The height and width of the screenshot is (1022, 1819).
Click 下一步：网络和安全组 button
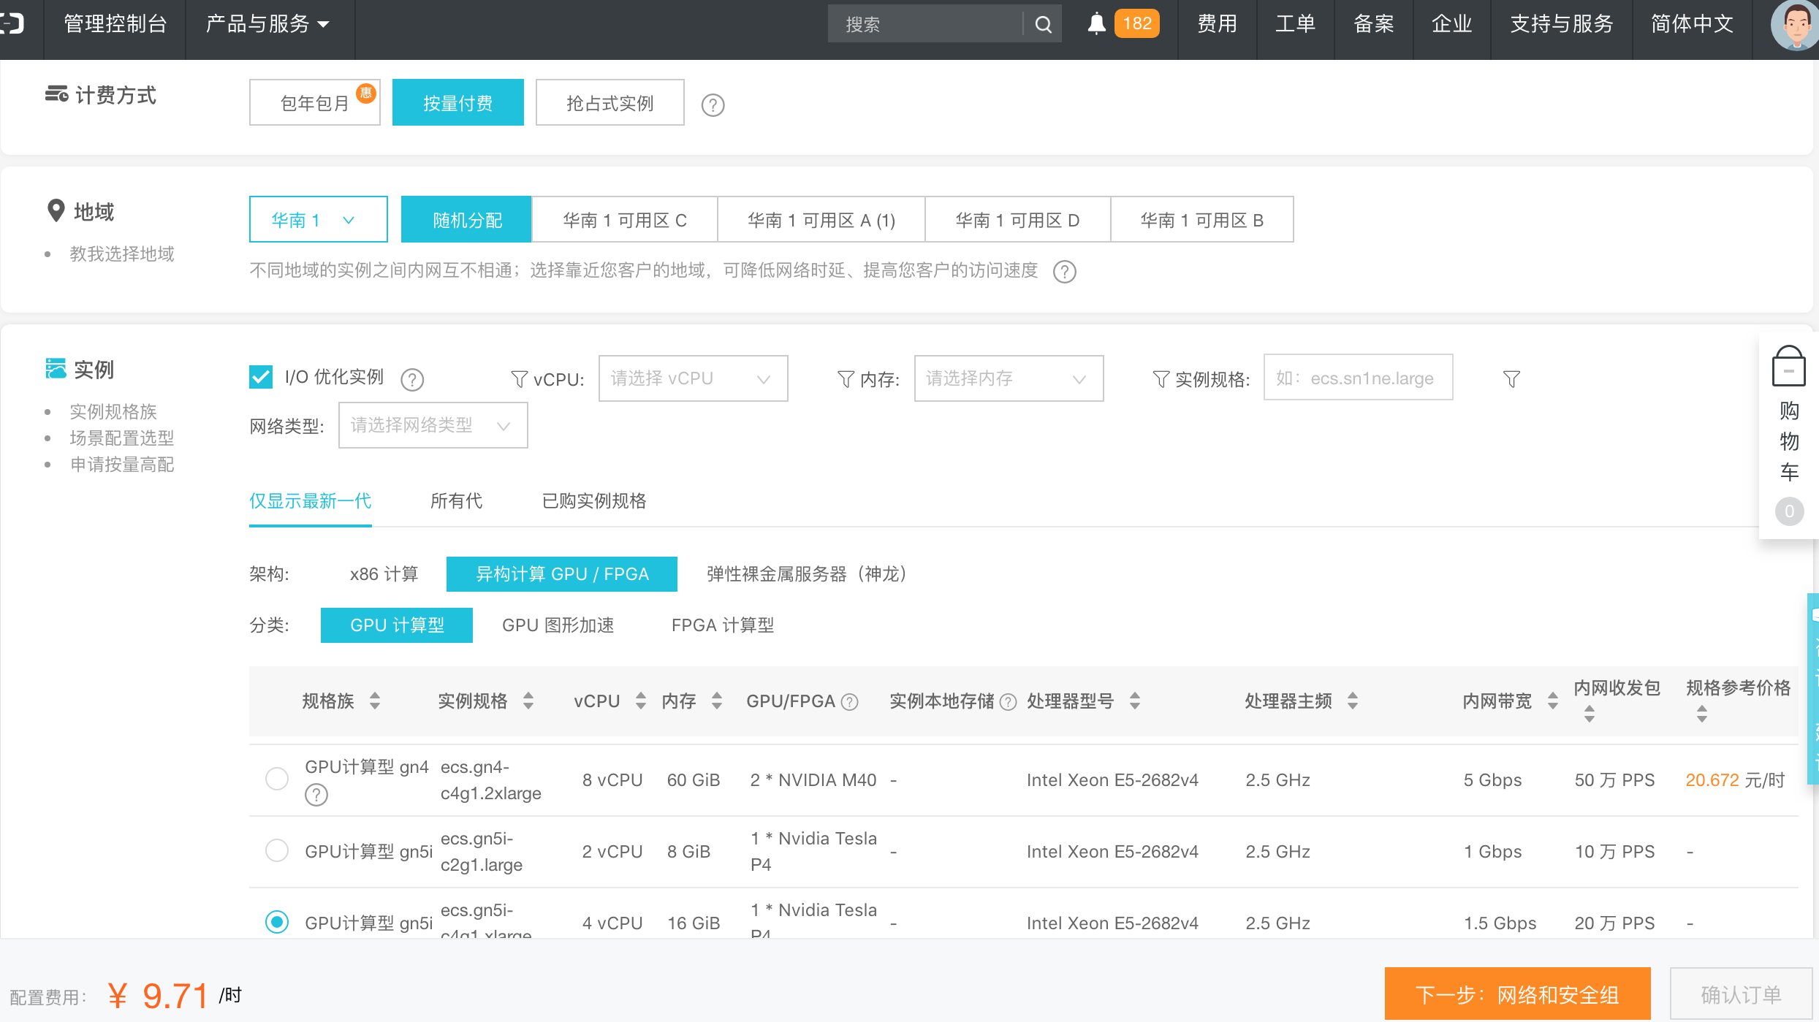point(1517,994)
